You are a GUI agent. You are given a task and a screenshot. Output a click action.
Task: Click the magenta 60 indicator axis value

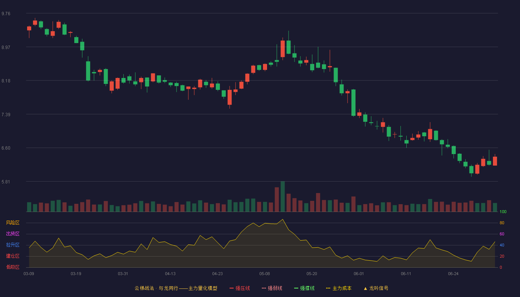(x=502, y=234)
